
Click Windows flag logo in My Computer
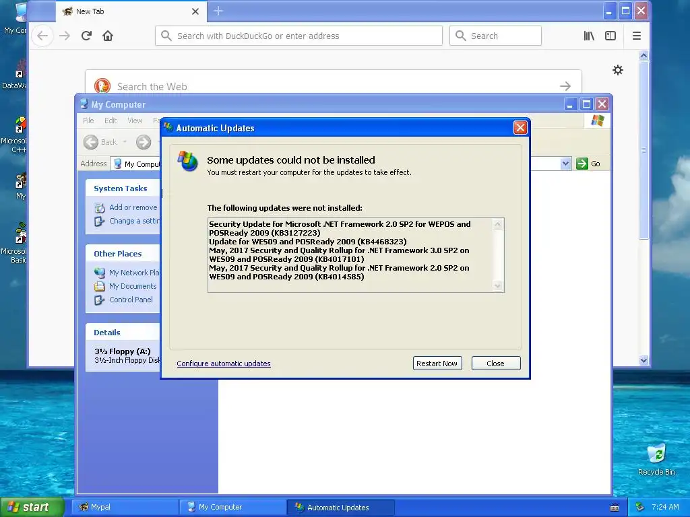tap(598, 120)
